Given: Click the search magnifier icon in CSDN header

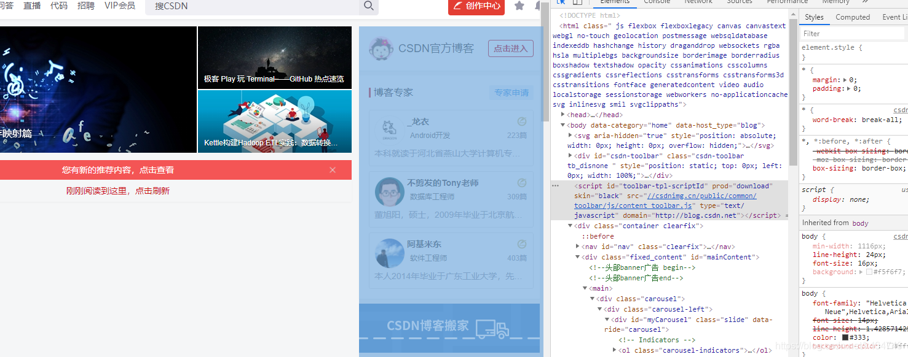Looking at the screenshot, I should coord(369,6).
